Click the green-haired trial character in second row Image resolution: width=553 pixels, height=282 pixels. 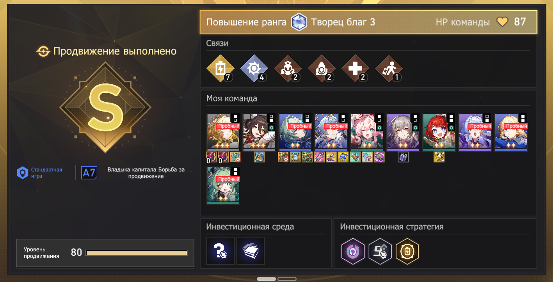pos(223,185)
